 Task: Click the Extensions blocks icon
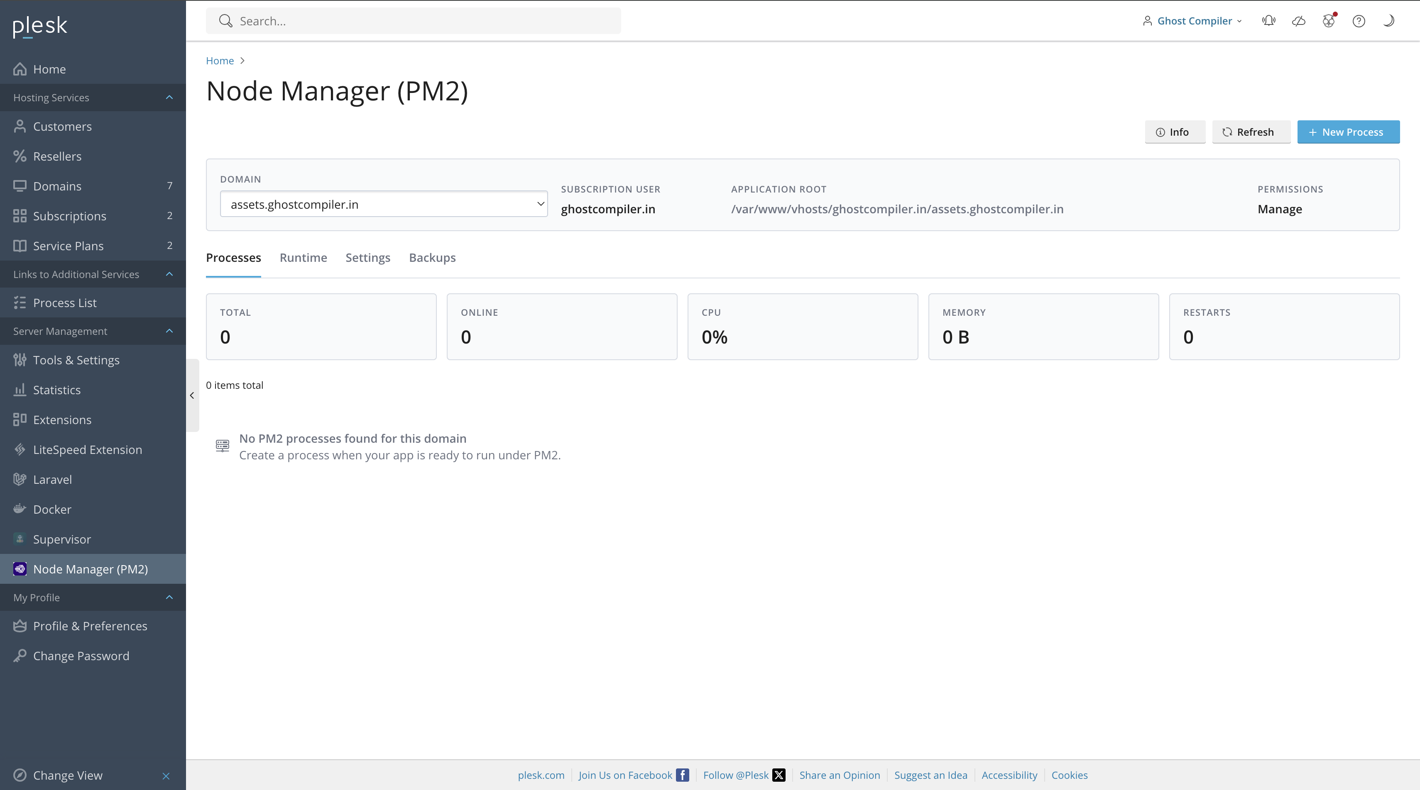pyautogui.click(x=20, y=420)
